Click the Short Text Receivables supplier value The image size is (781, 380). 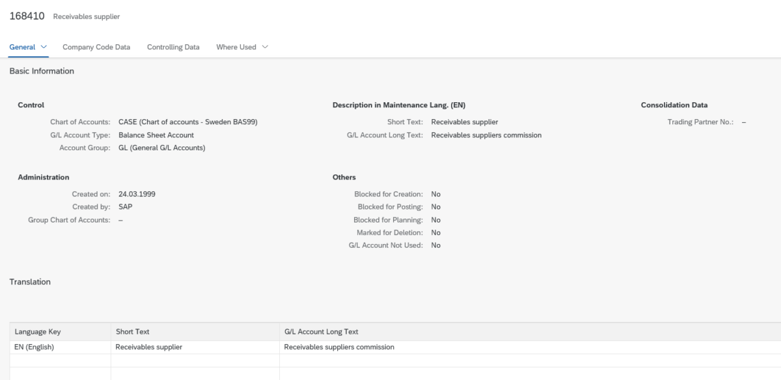point(464,122)
